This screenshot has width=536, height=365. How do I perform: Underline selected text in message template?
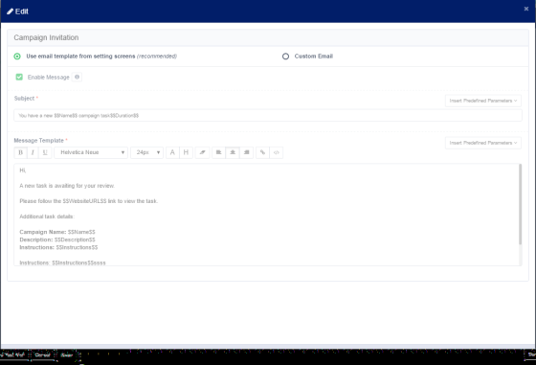[45, 152]
